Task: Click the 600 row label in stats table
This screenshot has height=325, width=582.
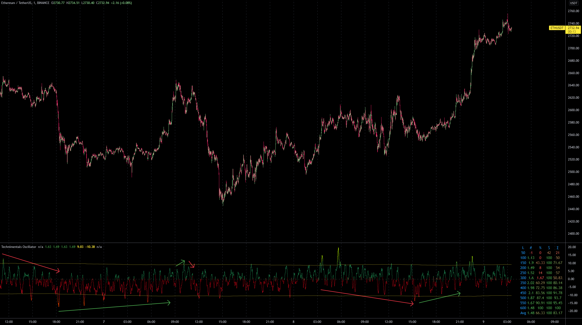Action: pyautogui.click(x=523, y=308)
